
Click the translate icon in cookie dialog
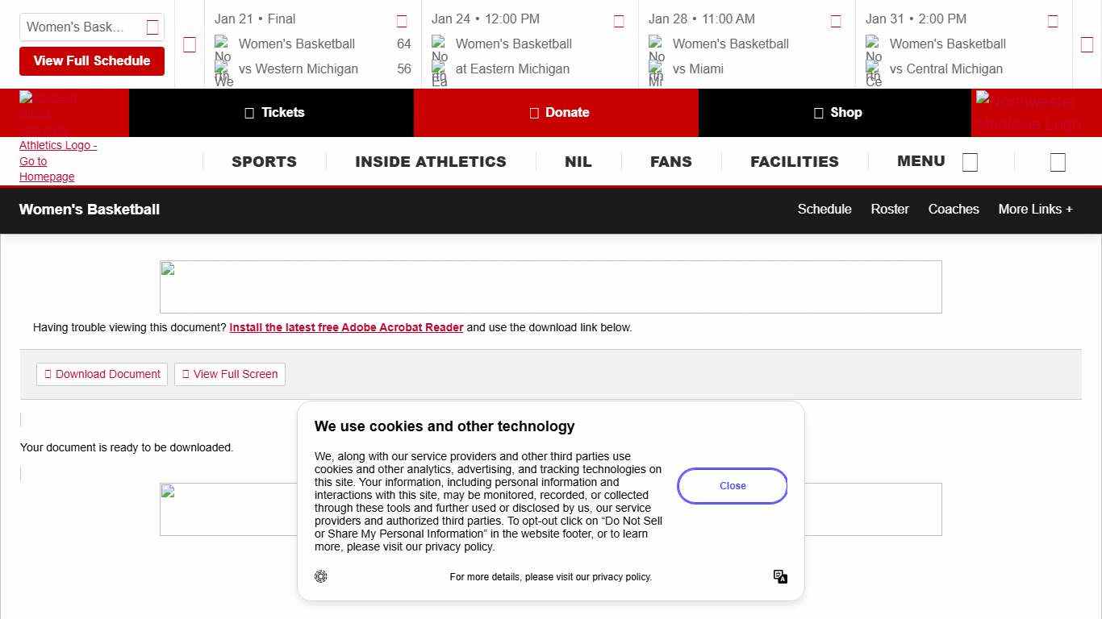point(780,576)
